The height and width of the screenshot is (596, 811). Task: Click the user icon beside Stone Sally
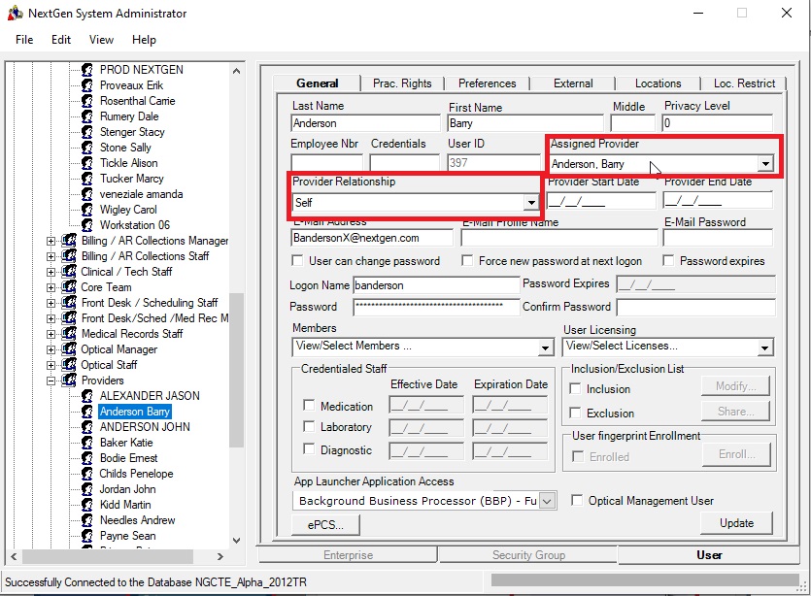point(87,147)
